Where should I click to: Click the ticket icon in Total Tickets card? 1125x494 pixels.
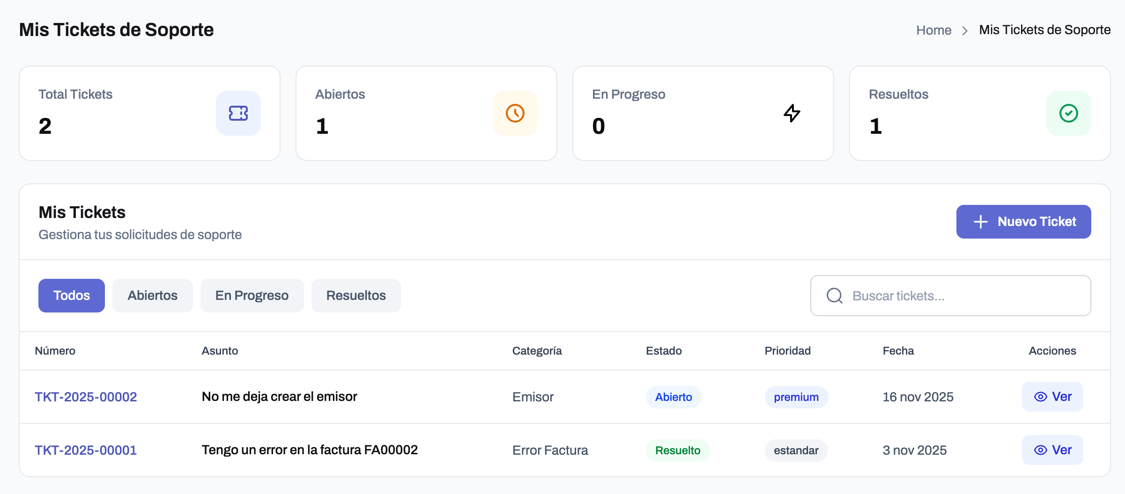[x=238, y=113]
